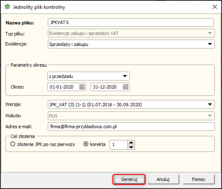Image resolution: width=222 pixels, height=189 pixels.
Task: Open calendar picker for start date 01-01-2020
Action: 82,87
